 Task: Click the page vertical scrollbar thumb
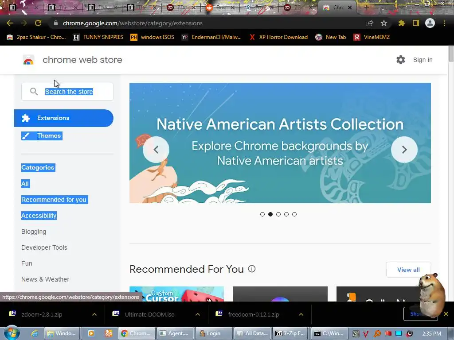451,54
